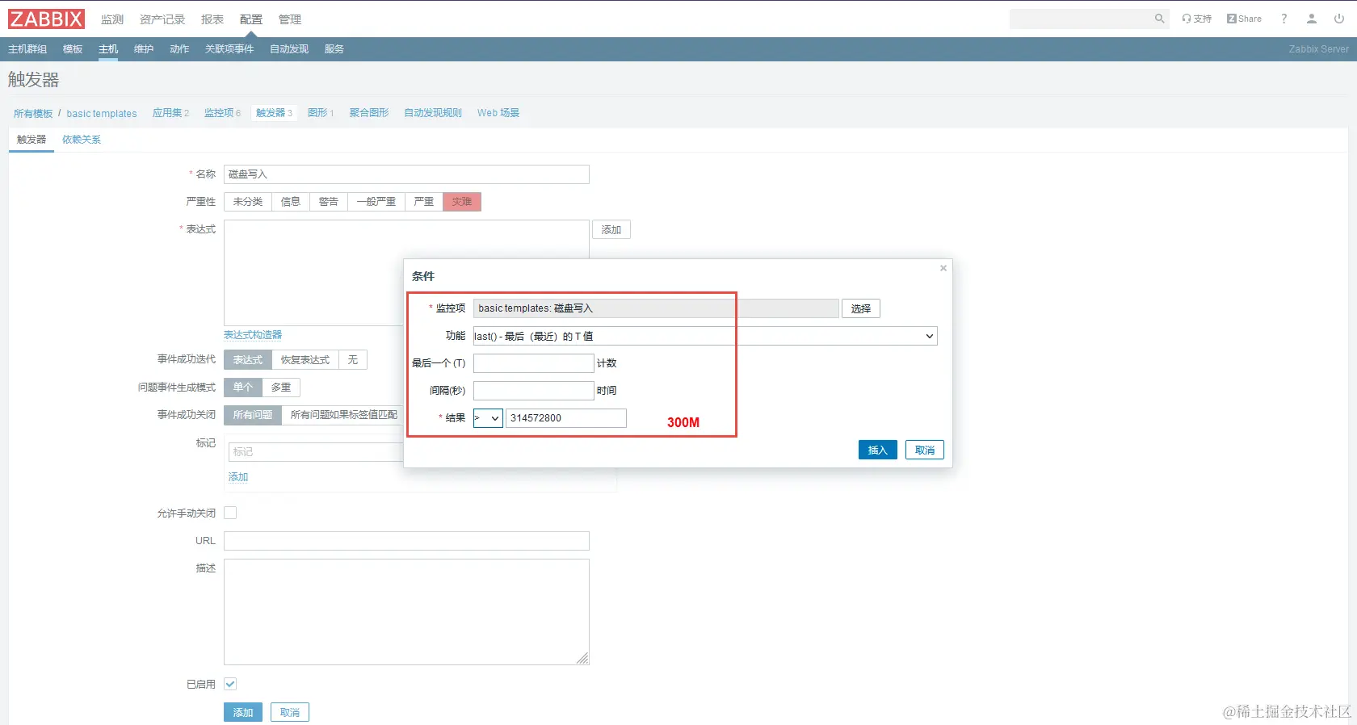Switch to the 依赖关系 tab
This screenshot has height=725, width=1357.
click(x=82, y=140)
